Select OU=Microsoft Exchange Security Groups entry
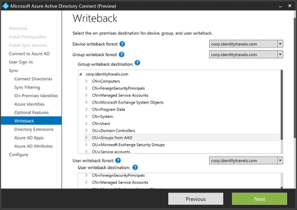This screenshot has width=297, height=210. point(128,144)
